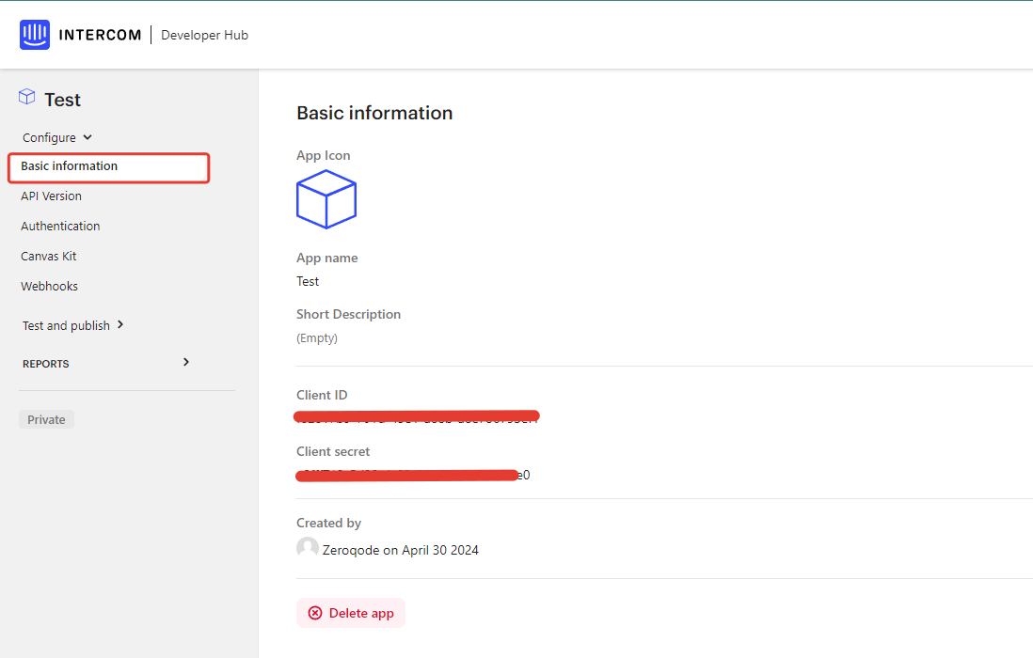Click the circled X icon on Delete app
Image resolution: width=1033 pixels, height=658 pixels.
tap(315, 613)
